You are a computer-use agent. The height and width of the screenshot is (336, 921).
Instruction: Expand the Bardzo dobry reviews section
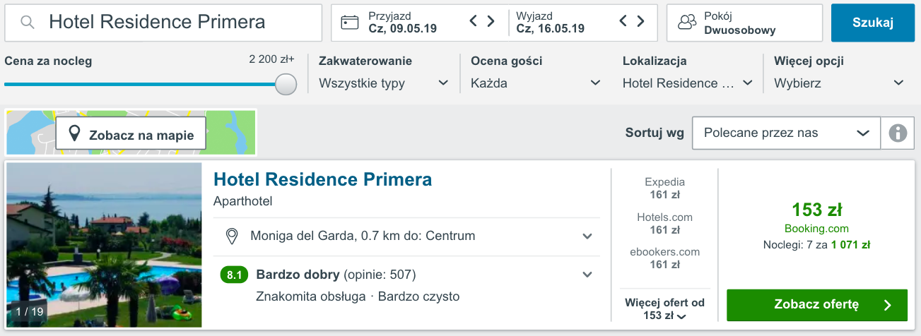tap(587, 274)
